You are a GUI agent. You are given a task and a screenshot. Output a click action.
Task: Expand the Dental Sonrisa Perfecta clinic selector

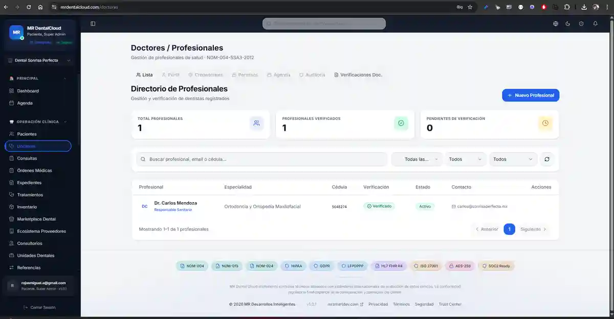coord(39,60)
